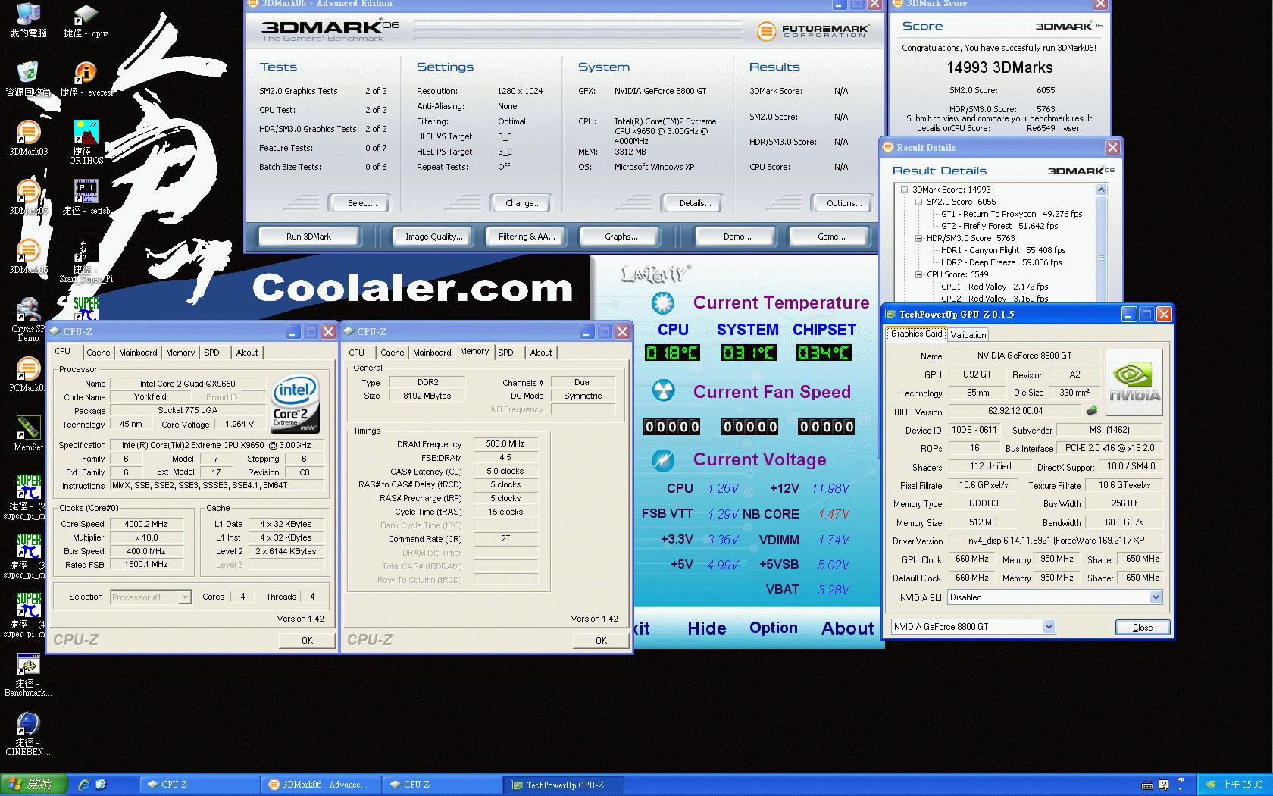Click the Start button on the taskbar

[x=34, y=785]
